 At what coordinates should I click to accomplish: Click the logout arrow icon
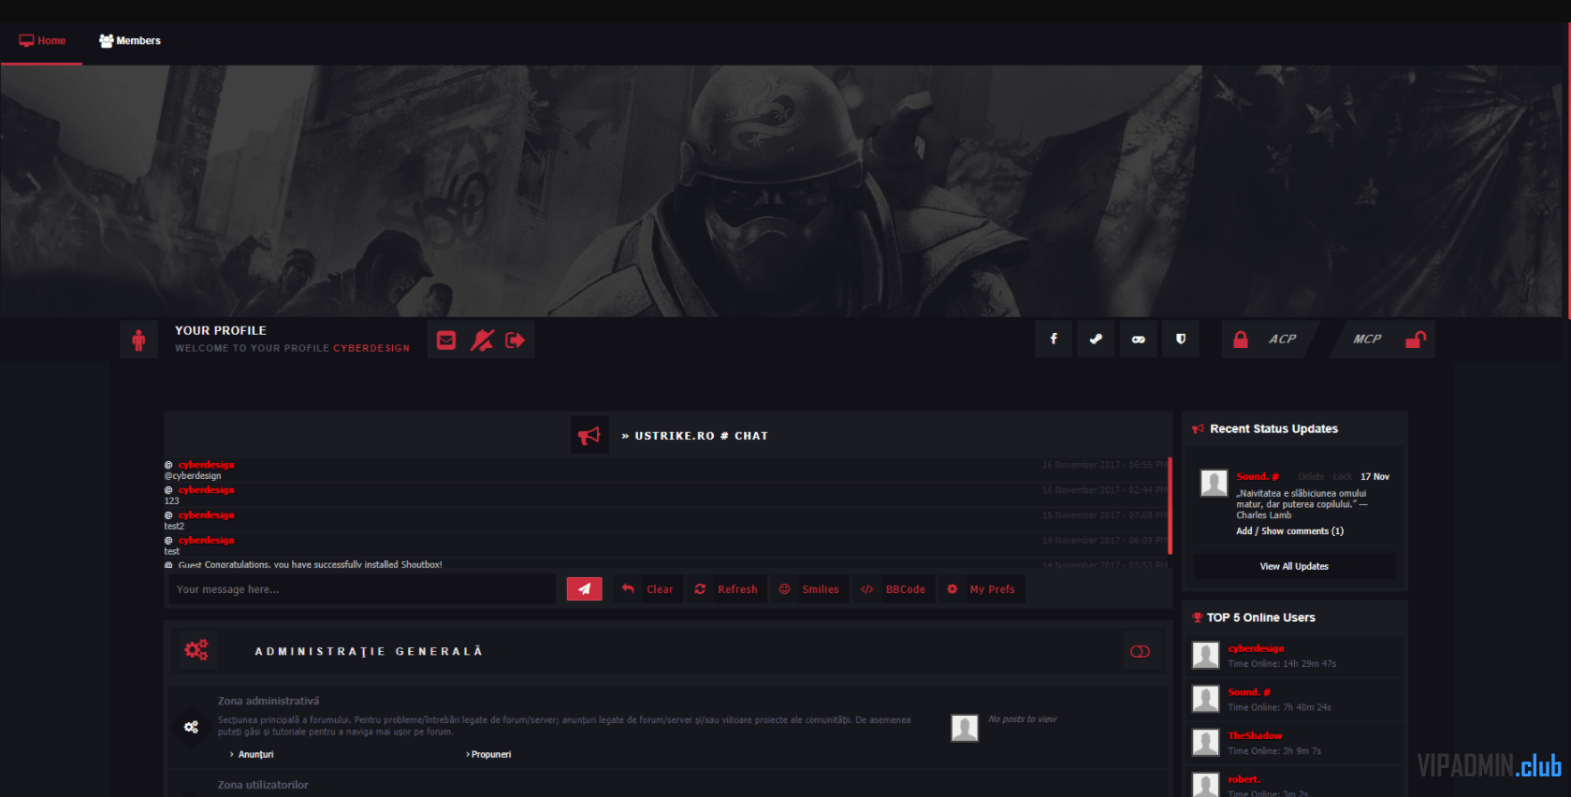pyautogui.click(x=515, y=341)
